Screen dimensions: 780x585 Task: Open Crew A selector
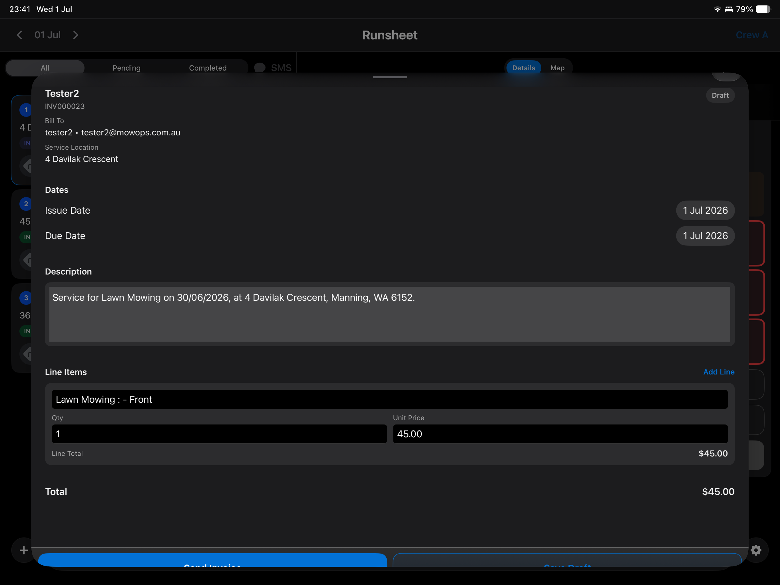751,35
